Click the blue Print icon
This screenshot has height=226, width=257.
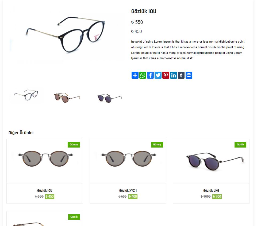pyautogui.click(x=189, y=75)
